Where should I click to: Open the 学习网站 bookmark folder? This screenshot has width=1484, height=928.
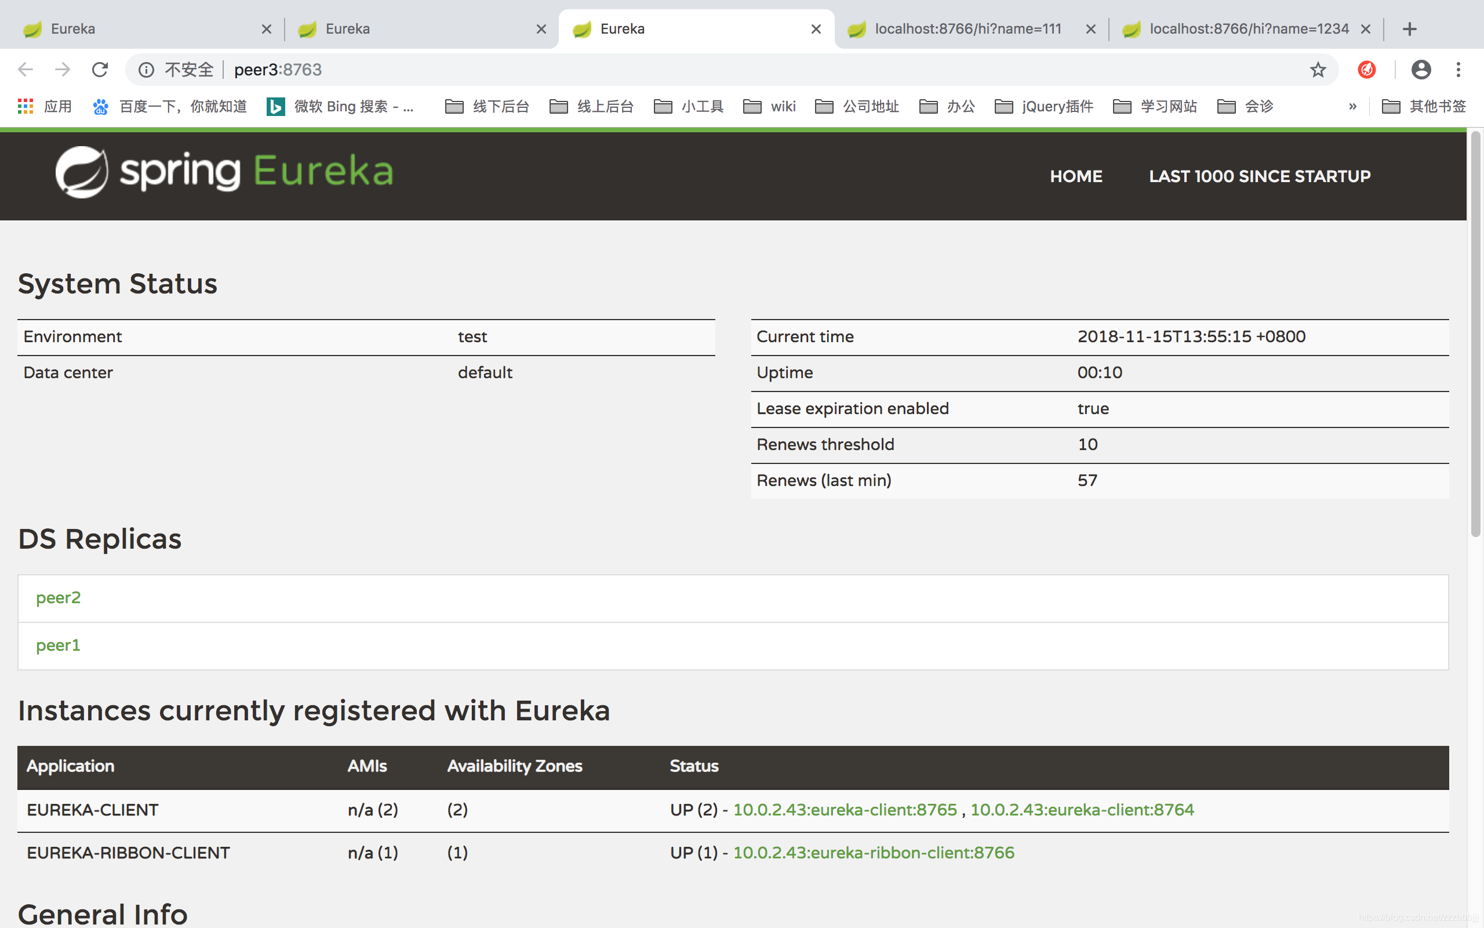coord(1155,106)
